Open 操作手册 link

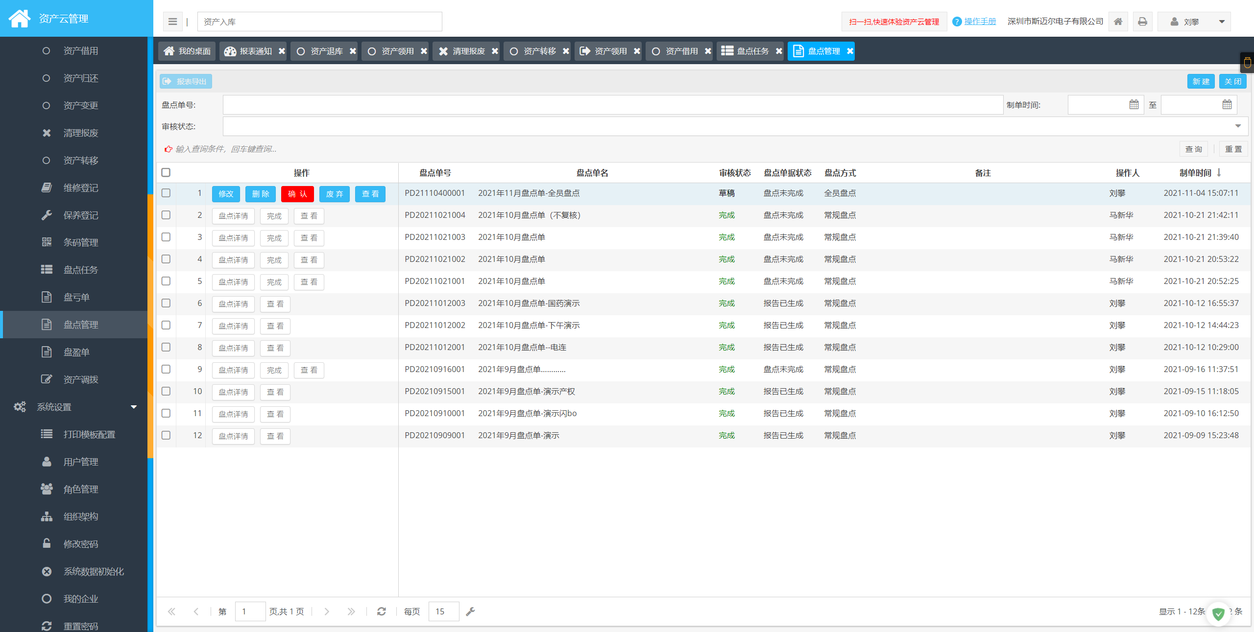click(980, 22)
